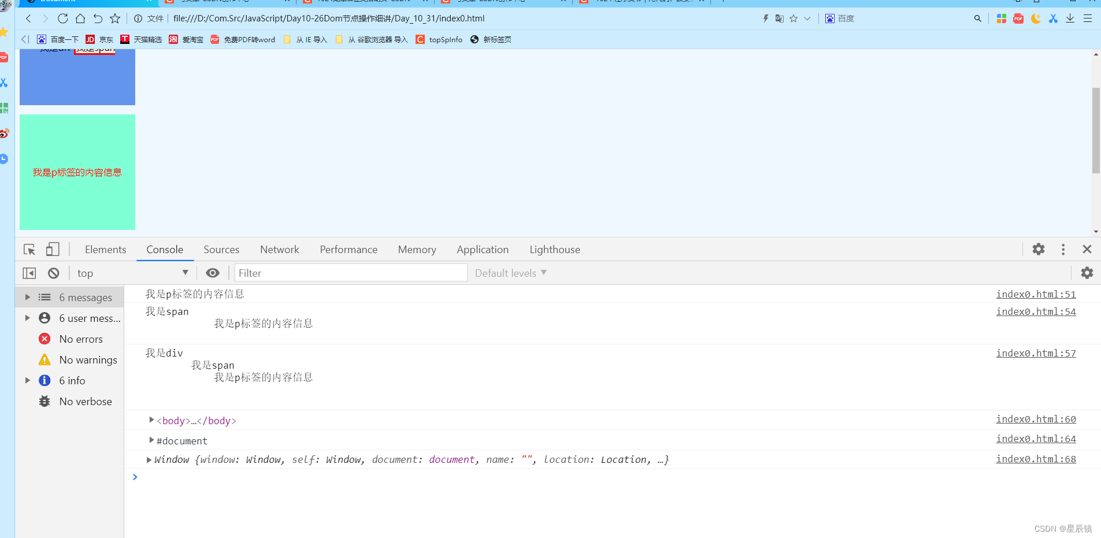Open the Default levels dropdown
1101x538 pixels.
click(511, 273)
